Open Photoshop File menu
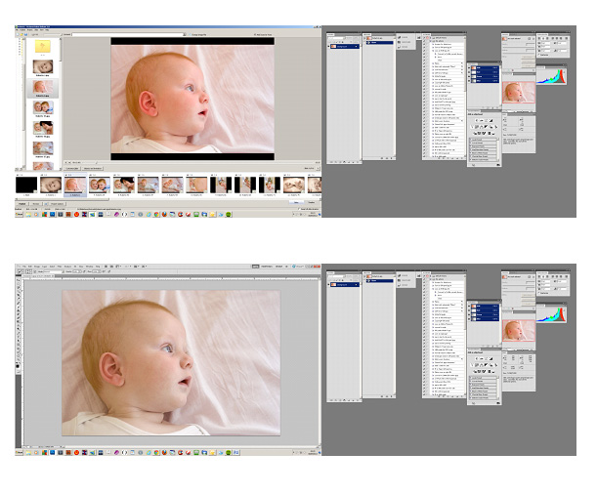 (24, 267)
